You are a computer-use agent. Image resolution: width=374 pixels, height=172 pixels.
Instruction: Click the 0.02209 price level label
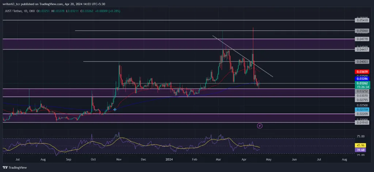(x=362, y=114)
